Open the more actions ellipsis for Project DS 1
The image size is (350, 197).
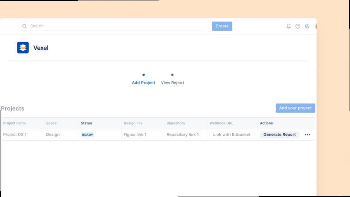(307, 135)
